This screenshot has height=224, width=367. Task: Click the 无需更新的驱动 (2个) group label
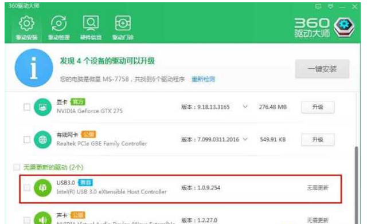53,167
